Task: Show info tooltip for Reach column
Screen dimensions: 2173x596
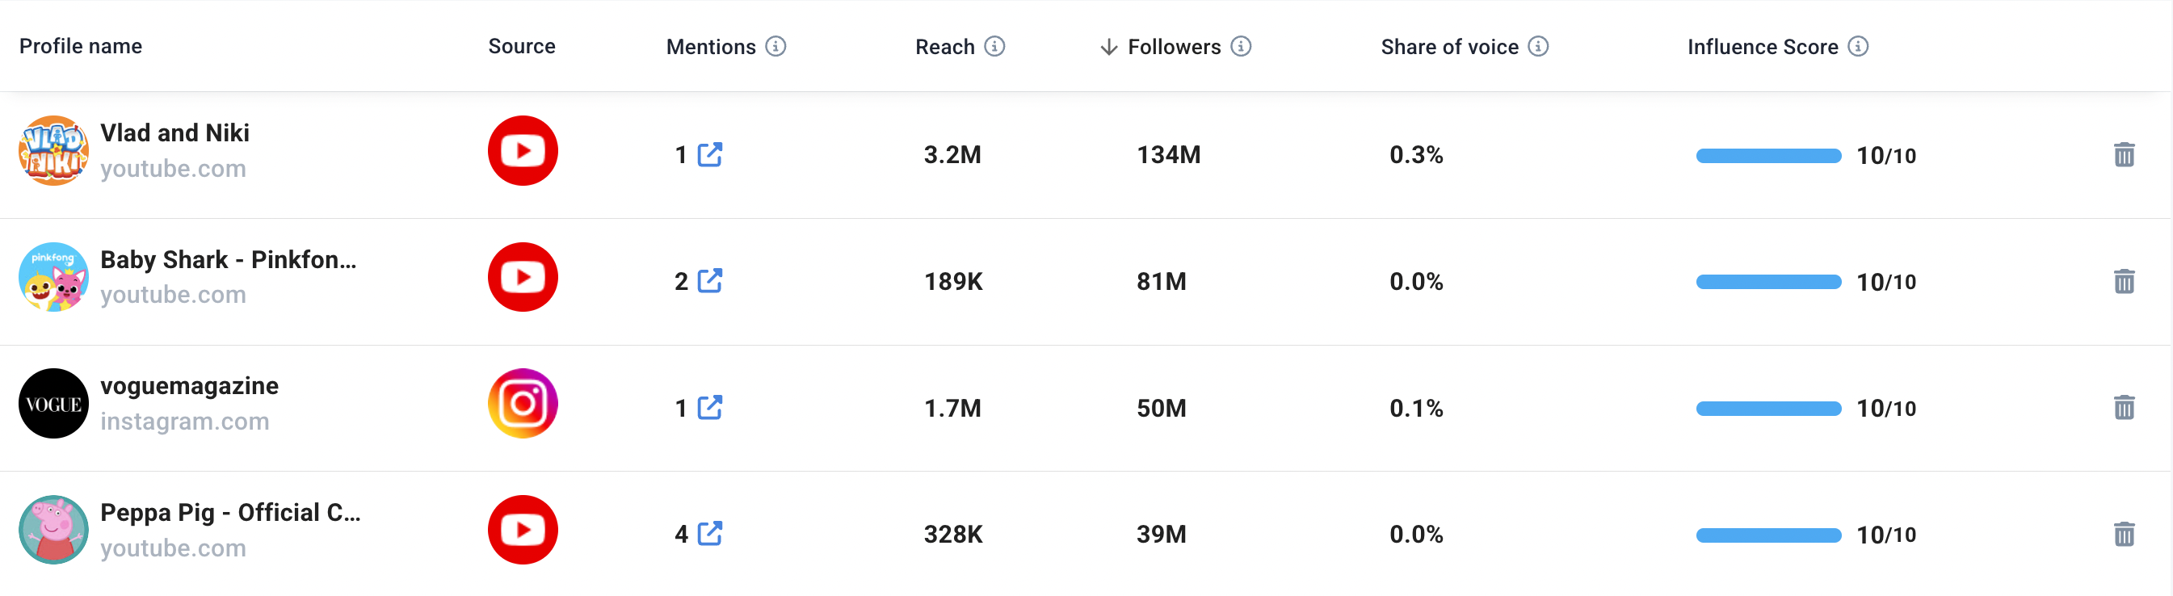Action: pos(994,46)
